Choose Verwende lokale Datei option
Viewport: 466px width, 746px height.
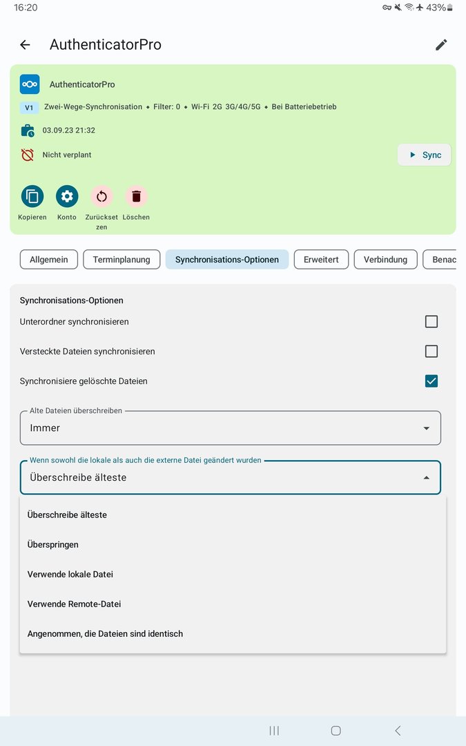coord(70,574)
